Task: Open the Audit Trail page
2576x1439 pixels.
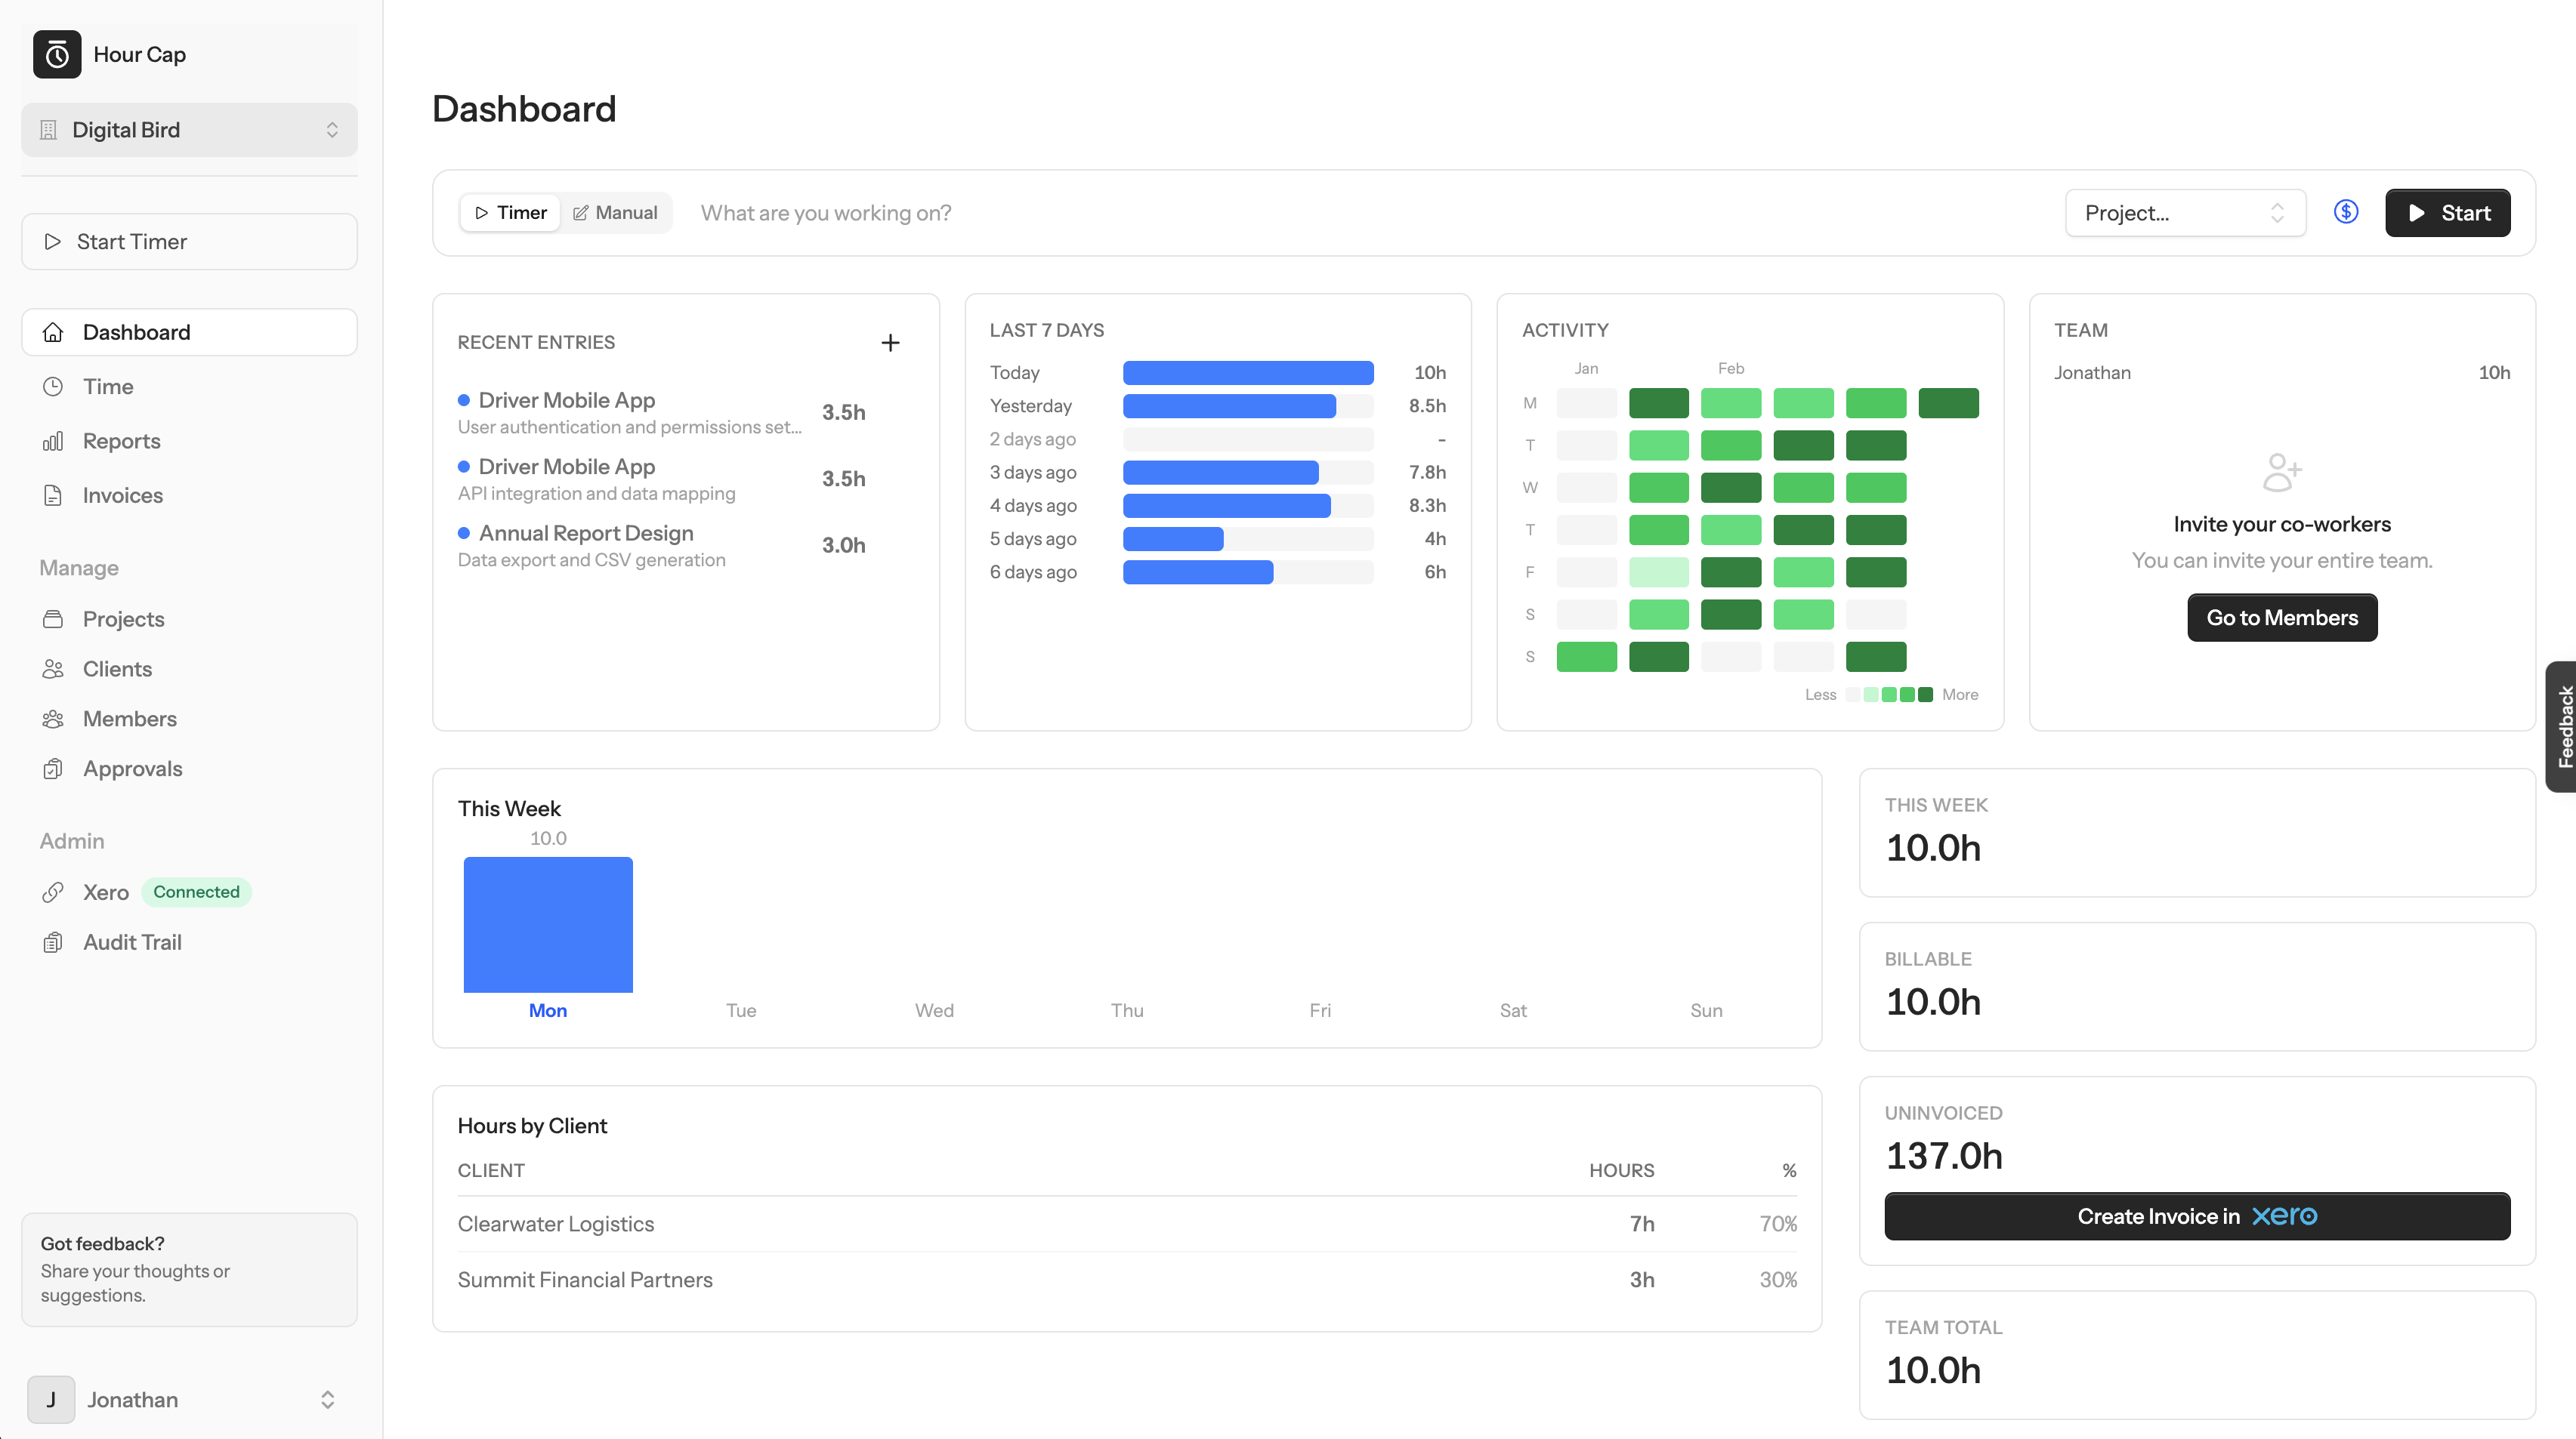Action: 131,941
